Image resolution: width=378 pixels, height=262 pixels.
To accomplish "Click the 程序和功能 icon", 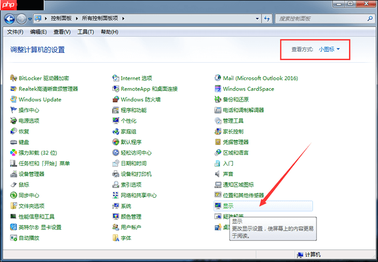I will 116,110.
